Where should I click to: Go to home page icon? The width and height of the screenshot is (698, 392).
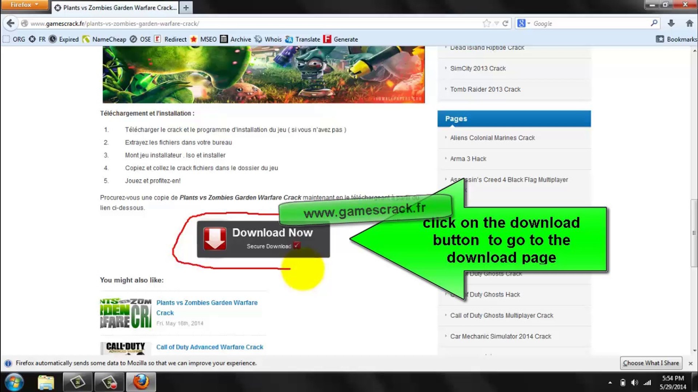click(689, 24)
